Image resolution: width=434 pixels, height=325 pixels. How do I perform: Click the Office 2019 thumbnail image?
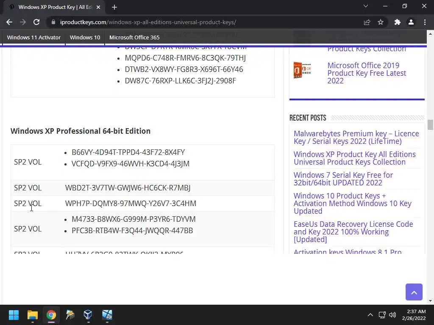pos(302,70)
